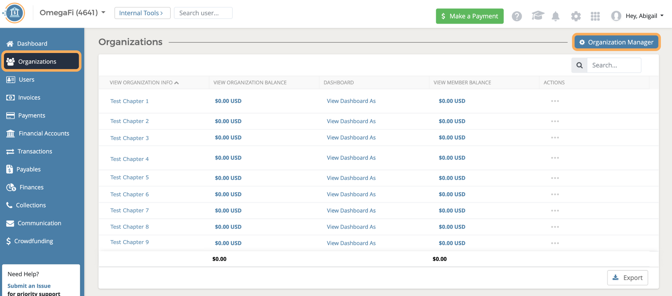Open actions ellipsis for Test Chapter 1
Screen dimensions: 672x296
(x=555, y=101)
